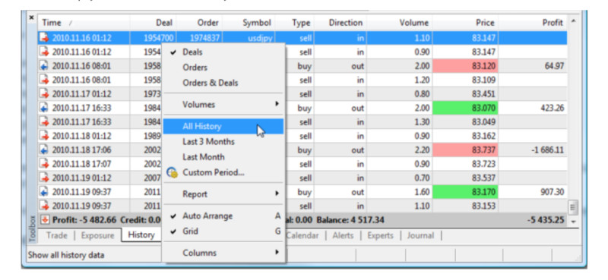Switch to the Calendar tab
Image resolution: width=608 pixels, height=280 pixels.
pyautogui.click(x=302, y=235)
